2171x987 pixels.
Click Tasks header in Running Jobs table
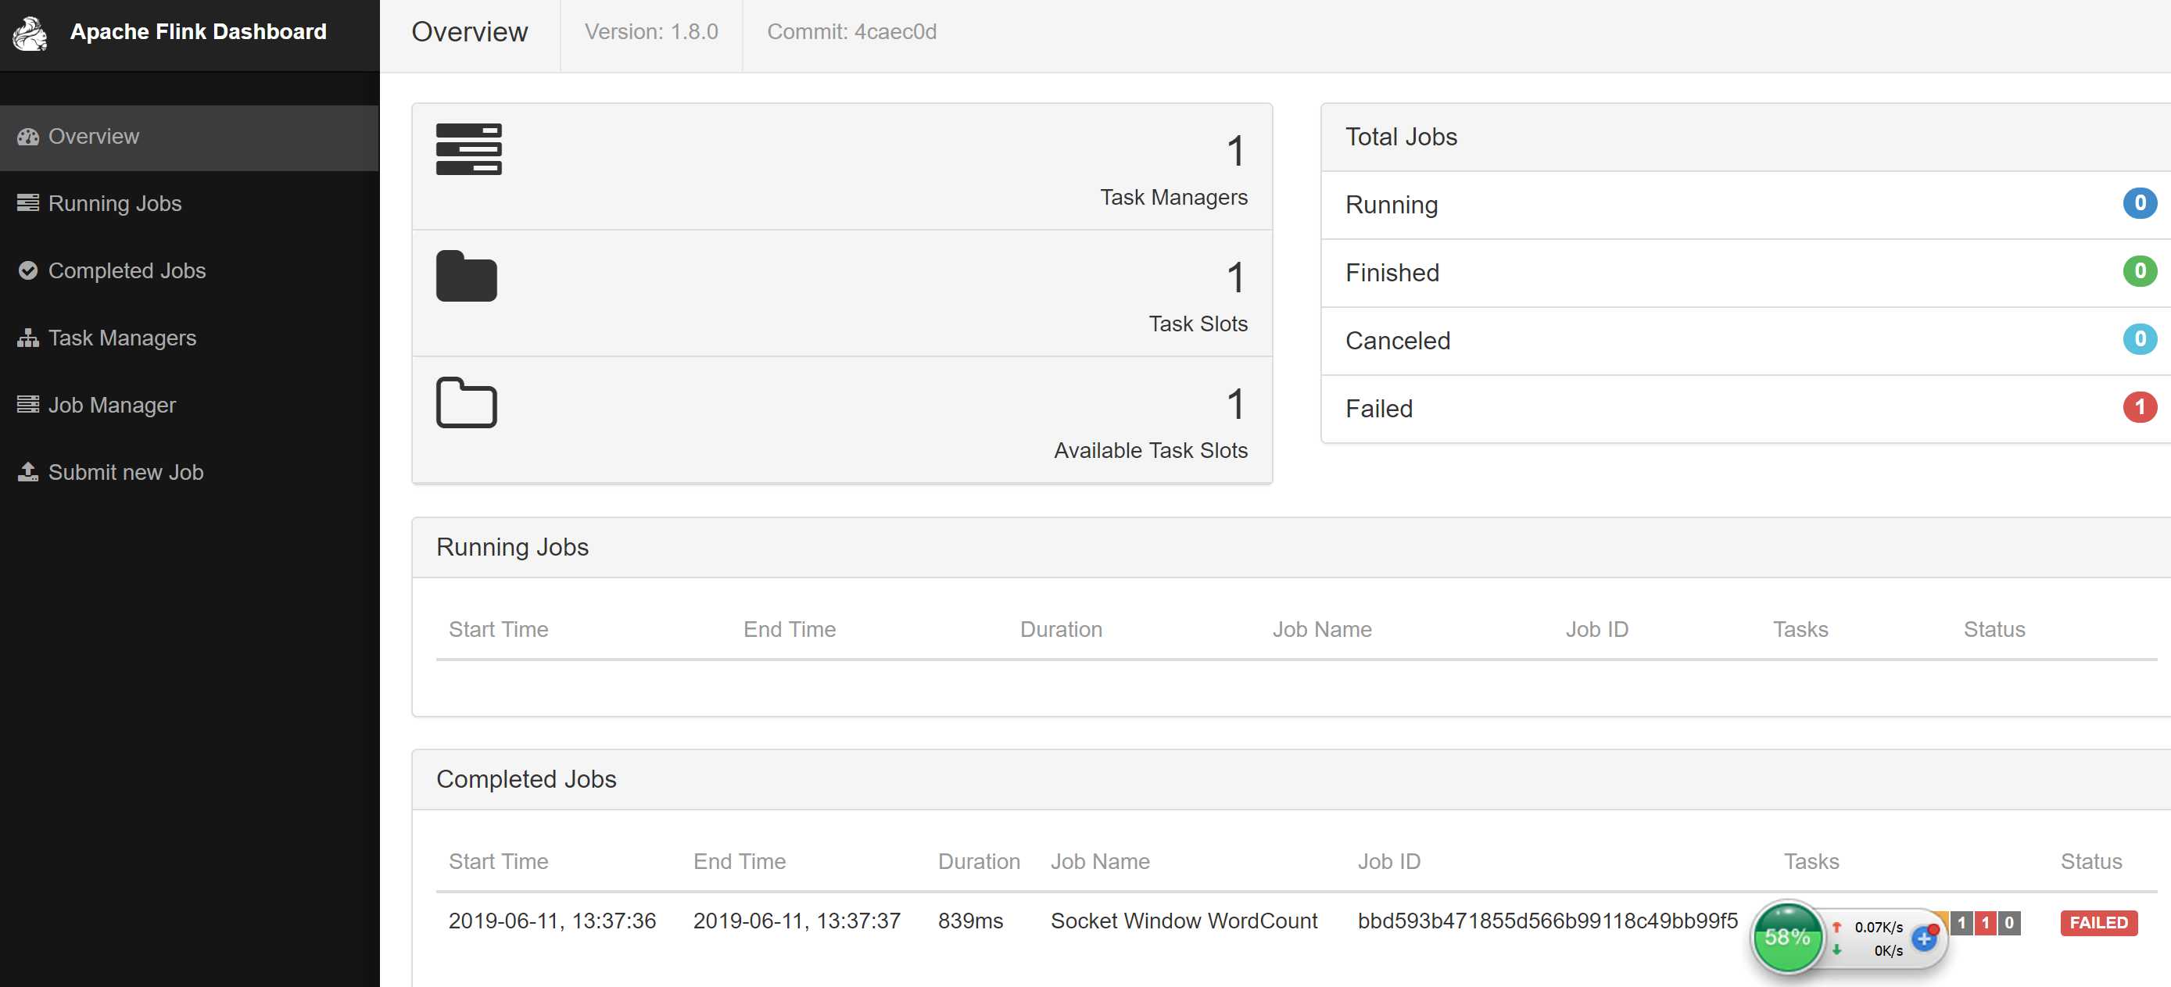(1800, 629)
